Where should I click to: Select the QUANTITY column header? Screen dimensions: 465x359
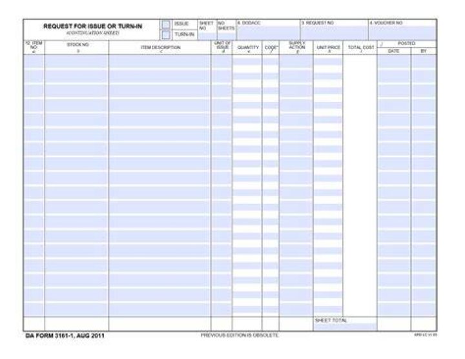(248, 48)
